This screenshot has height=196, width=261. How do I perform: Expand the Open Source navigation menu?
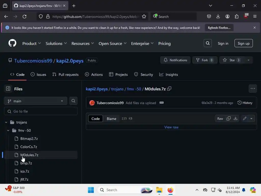tap(112, 43)
